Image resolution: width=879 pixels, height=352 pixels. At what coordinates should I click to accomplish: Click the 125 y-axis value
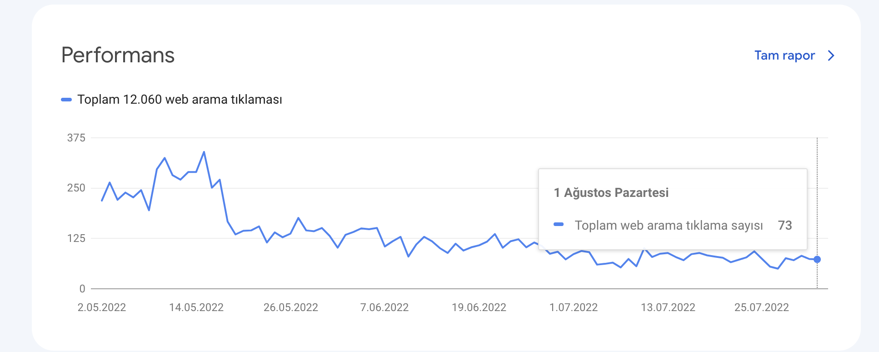[76, 238]
